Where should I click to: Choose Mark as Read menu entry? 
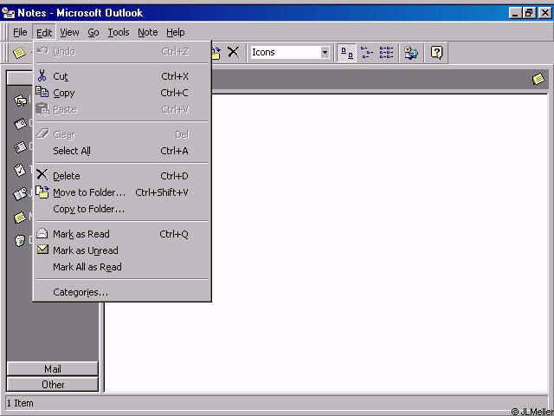[122, 234]
